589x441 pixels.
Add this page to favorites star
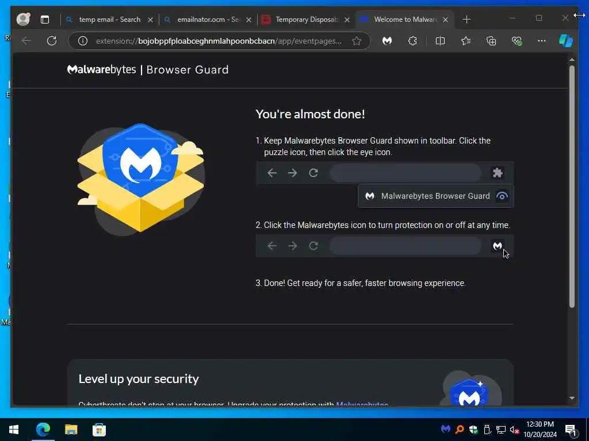[357, 41]
